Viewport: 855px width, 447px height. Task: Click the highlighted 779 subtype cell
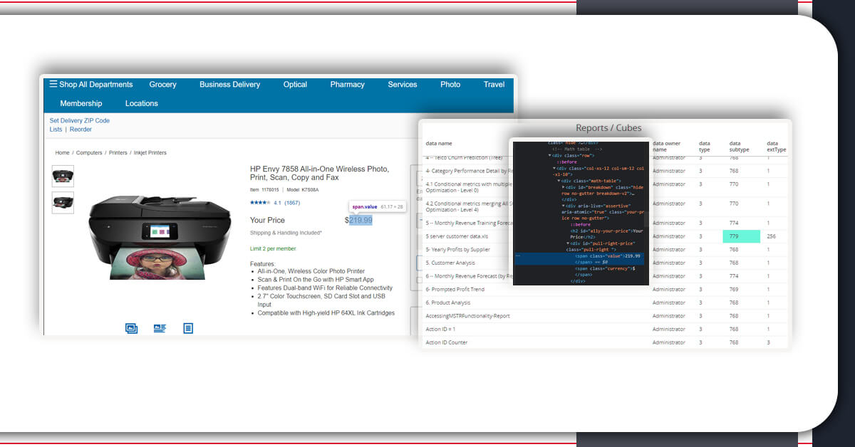tap(742, 236)
